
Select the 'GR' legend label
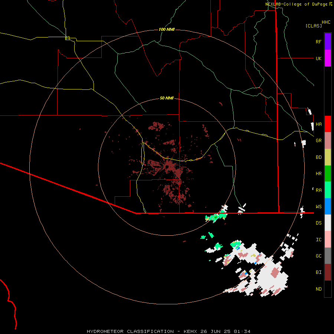(x=318, y=141)
